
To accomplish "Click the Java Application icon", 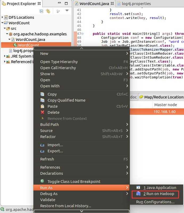I will pos(138,187).
